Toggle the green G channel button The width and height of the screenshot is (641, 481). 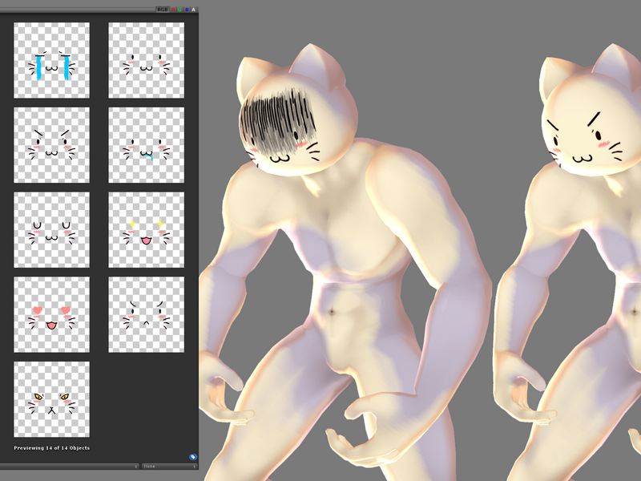click(x=179, y=10)
